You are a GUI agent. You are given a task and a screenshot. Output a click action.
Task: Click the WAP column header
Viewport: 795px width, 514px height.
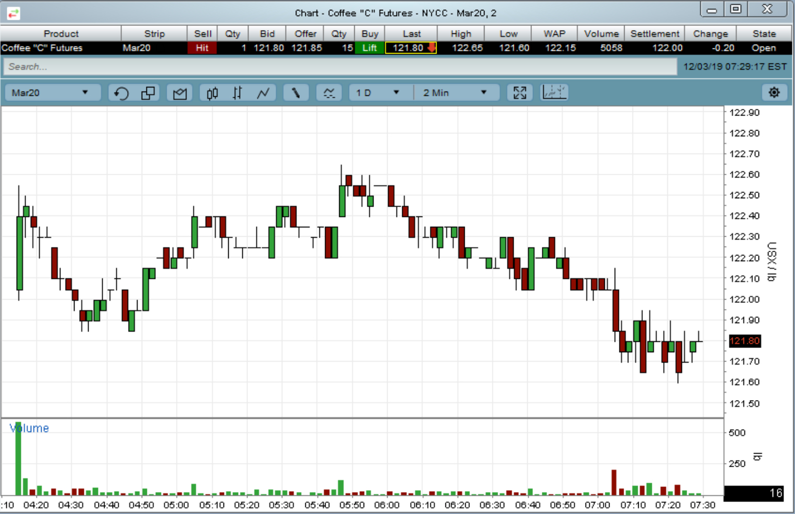554,34
